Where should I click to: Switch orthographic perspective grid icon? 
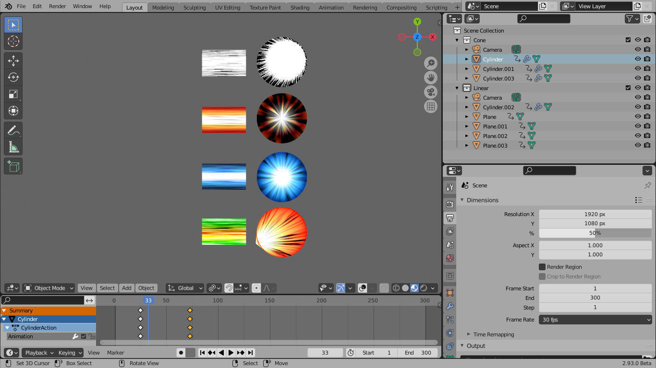click(x=431, y=106)
